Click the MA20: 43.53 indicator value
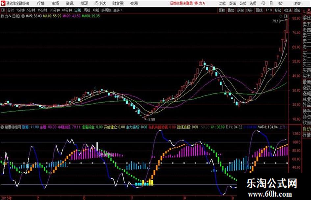This screenshot has height=200, width=311. 71,16
